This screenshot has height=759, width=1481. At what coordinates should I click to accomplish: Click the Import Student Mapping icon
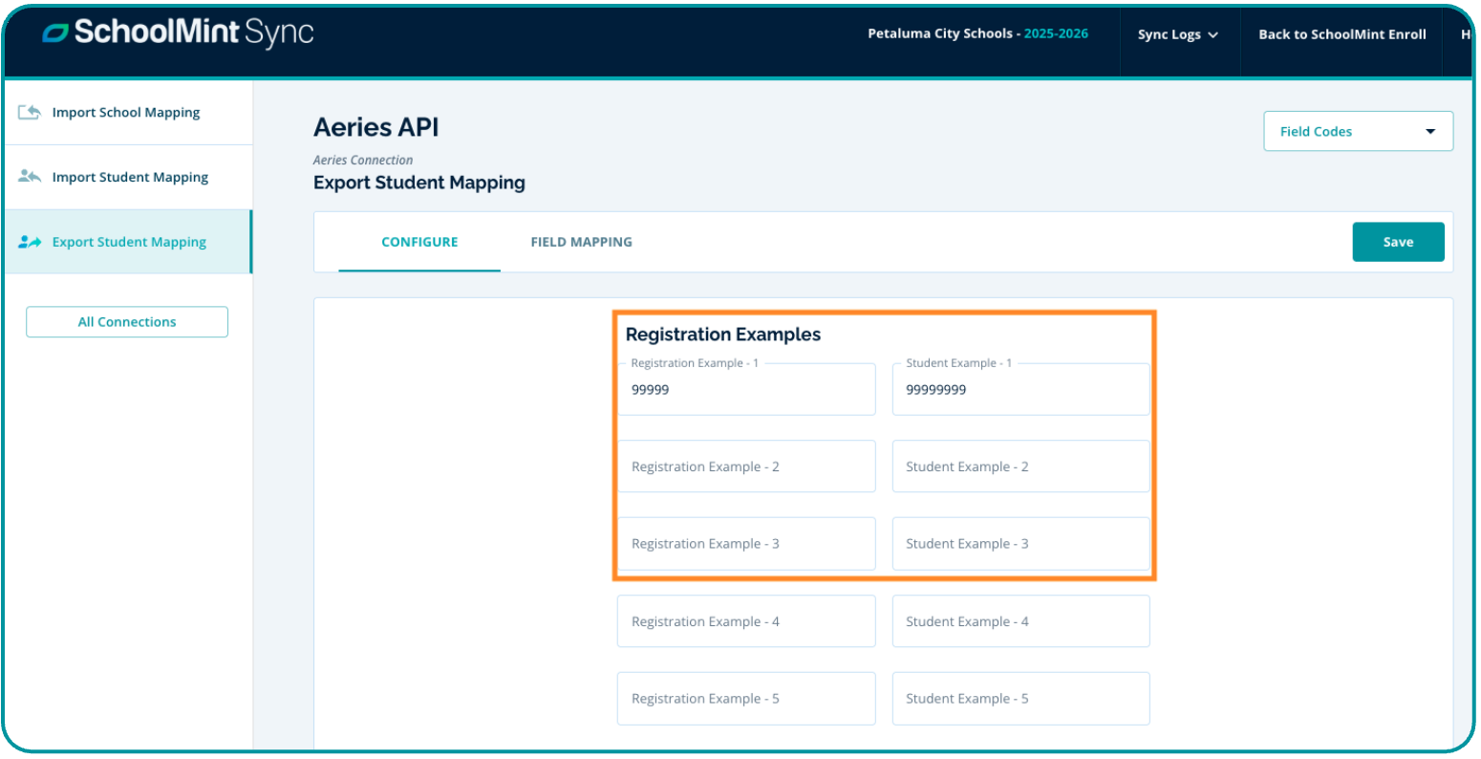tap(30, 177)
